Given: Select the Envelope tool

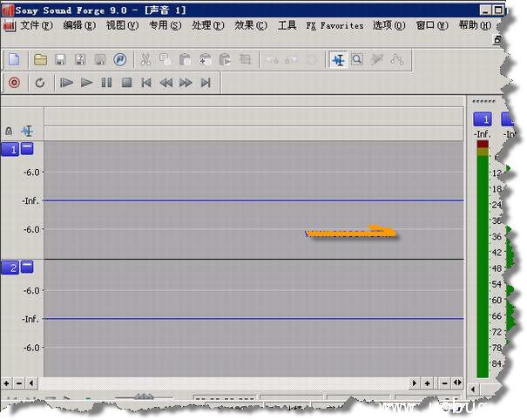Looking at the screenshot, I should [397, 60].
